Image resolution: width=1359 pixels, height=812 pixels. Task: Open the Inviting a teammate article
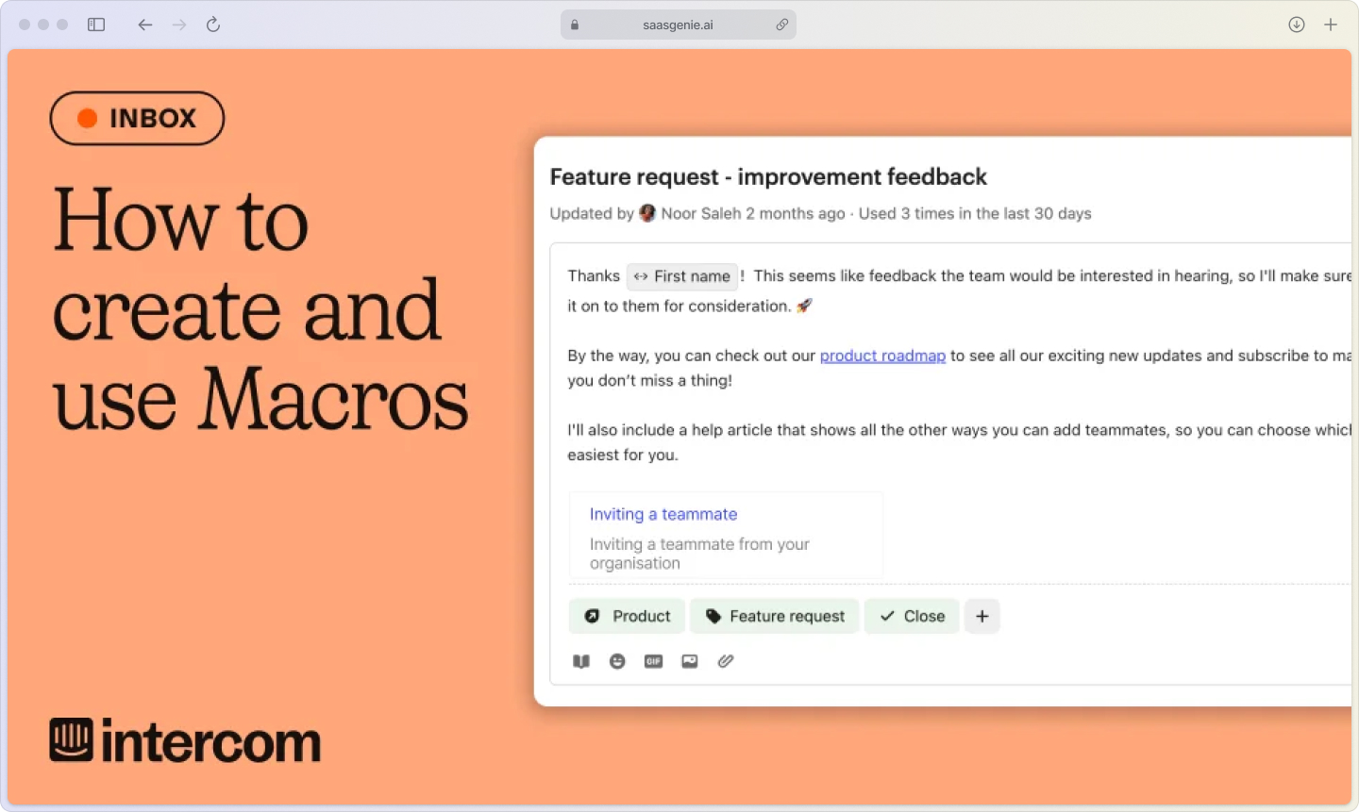[x=663, y=514]
